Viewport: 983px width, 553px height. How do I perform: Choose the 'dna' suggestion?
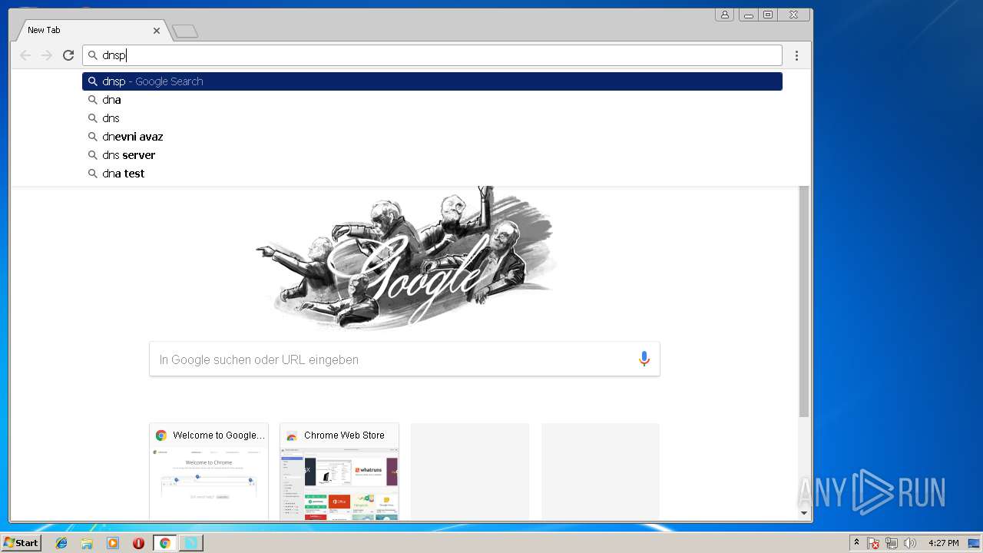[x=432, y=100]
